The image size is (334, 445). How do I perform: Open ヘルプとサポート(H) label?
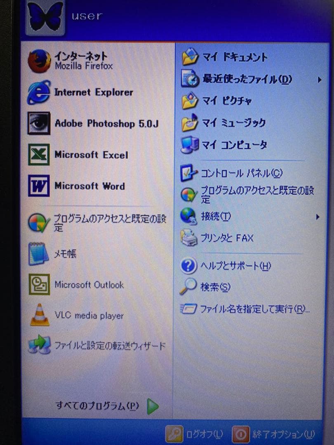coord(236,266)
